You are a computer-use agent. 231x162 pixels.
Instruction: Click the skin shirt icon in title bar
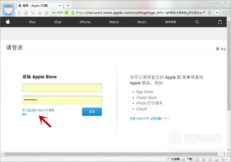pyautogui.click(x=203, y=2)
